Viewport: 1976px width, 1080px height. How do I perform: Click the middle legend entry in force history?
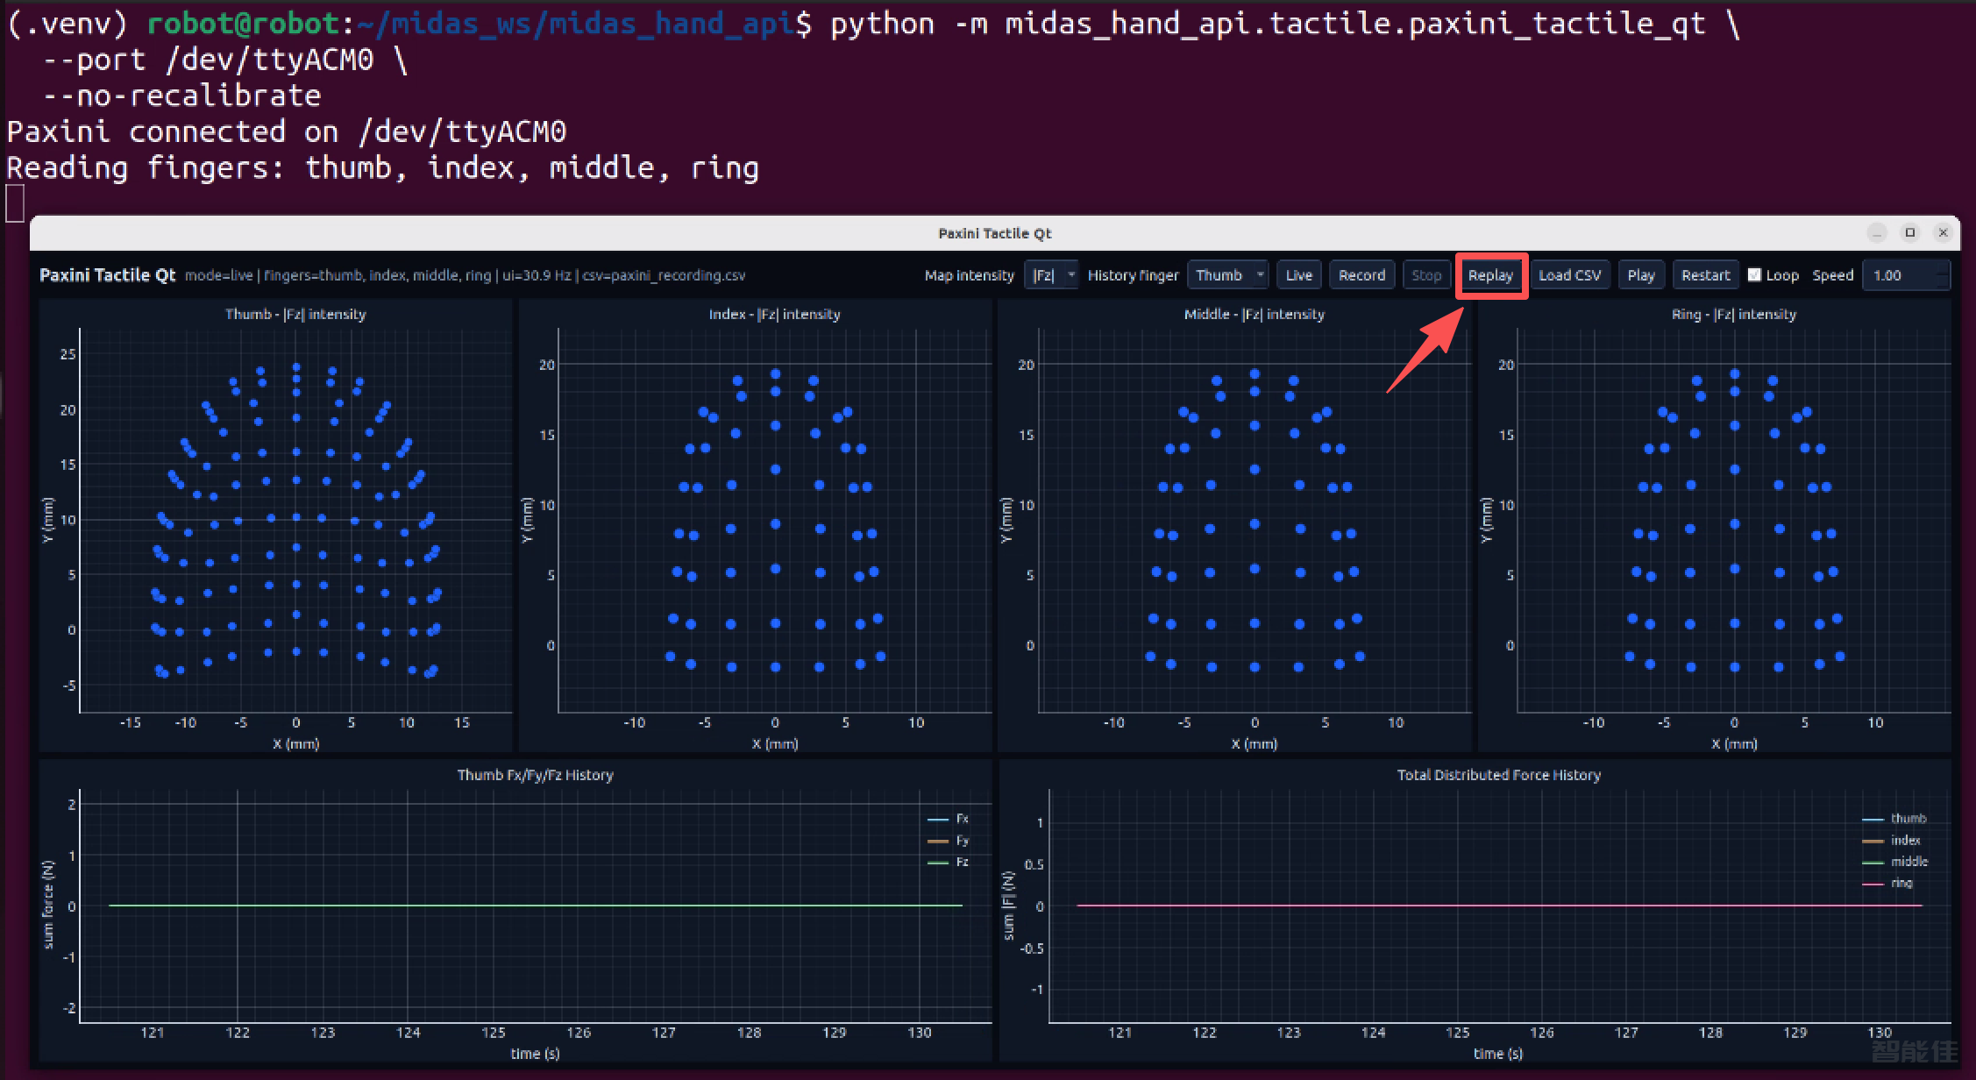[1895, 862]
